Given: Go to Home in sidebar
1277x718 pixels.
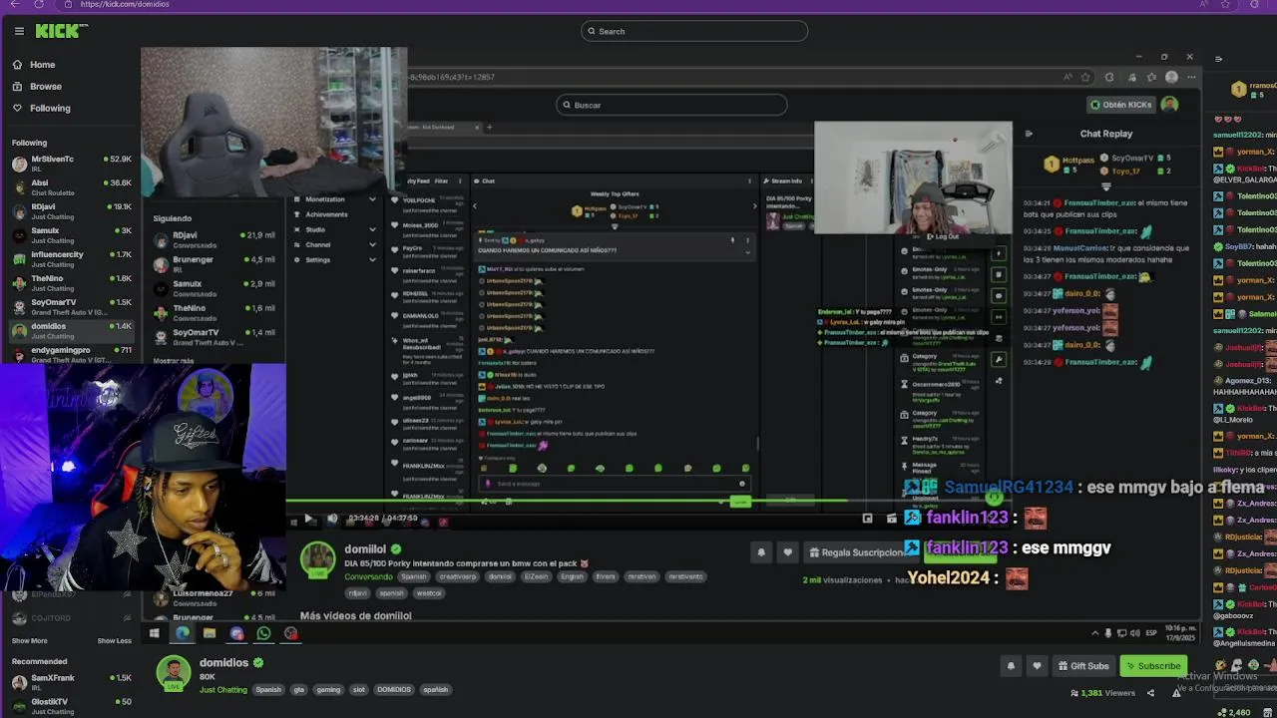Looking at the screenshot, I should click(34, 65).
